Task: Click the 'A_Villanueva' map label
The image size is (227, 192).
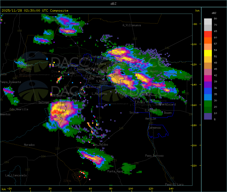Action: [132, 25]
